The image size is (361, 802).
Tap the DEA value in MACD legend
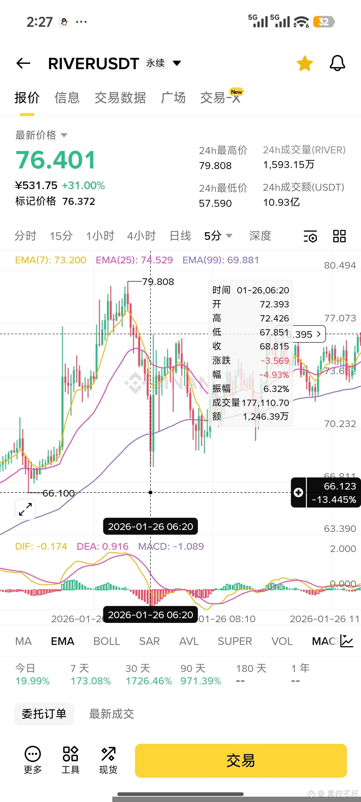point(103,546)
